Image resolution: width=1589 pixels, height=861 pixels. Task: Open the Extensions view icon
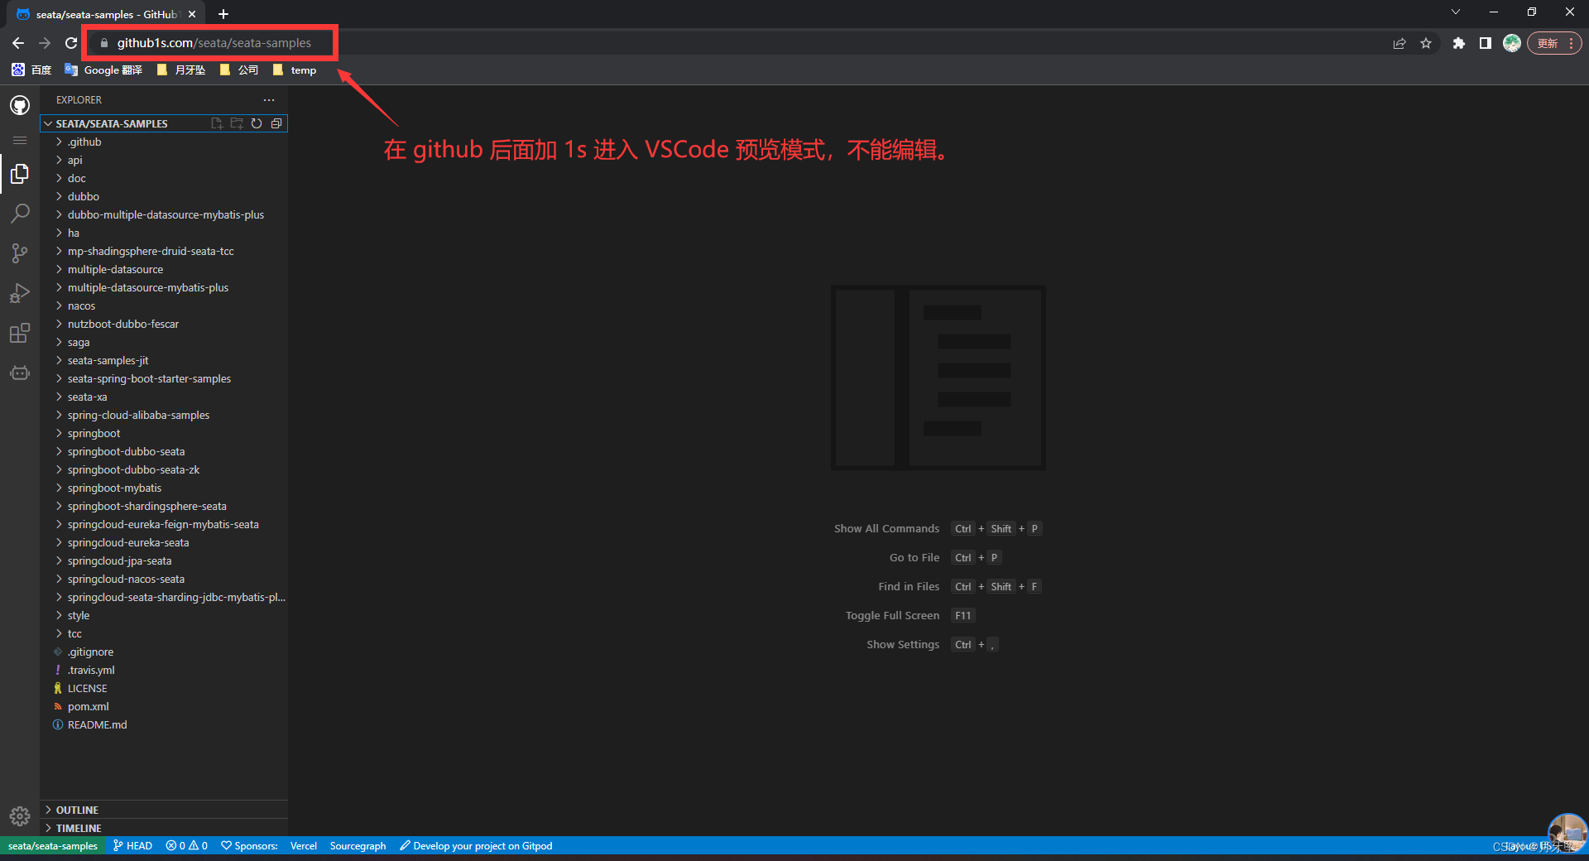coord(20,333)
